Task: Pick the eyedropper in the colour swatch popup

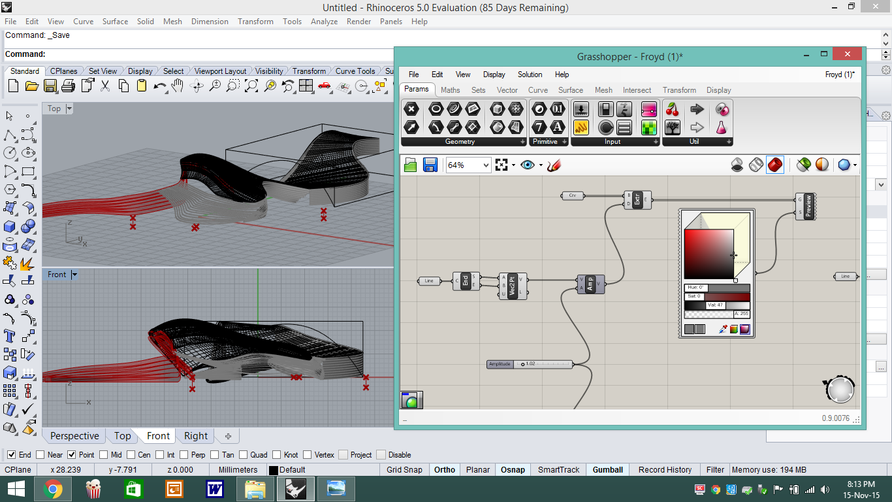Action: pyautogui.click(x=723, y=329)
